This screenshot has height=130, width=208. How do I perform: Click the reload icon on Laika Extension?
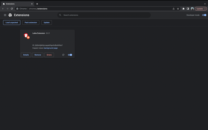click(x=63, y=55)
